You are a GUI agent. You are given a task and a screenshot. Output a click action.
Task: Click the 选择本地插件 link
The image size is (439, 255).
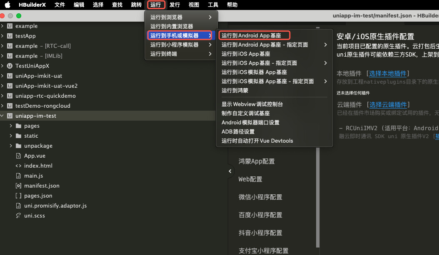(388, 74)
